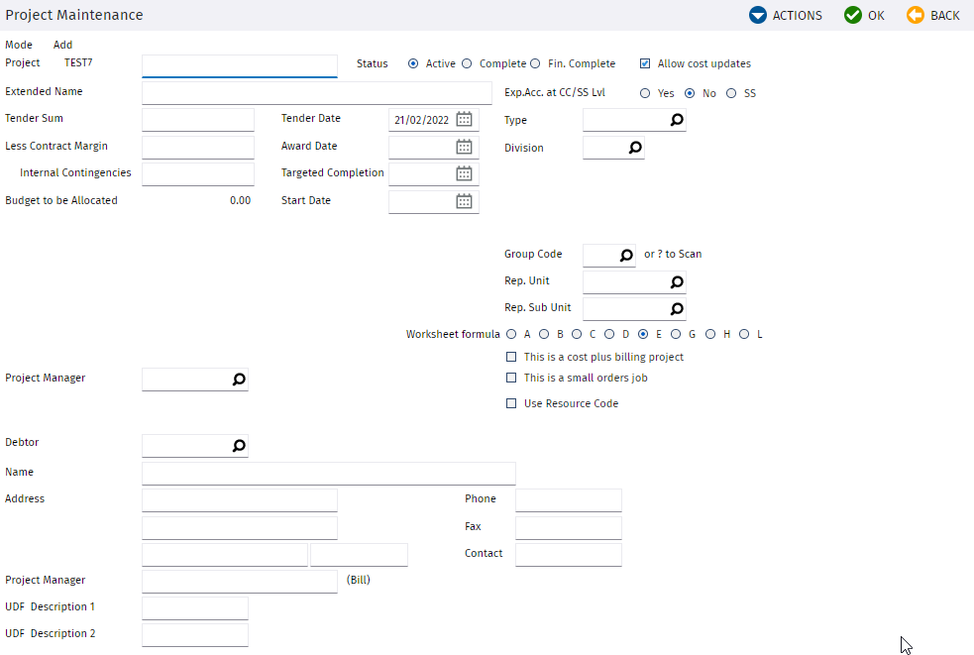Select the Contact input box
Image resolution: width=974 pixels, height=655 pixels.
[x=569, y=555]
